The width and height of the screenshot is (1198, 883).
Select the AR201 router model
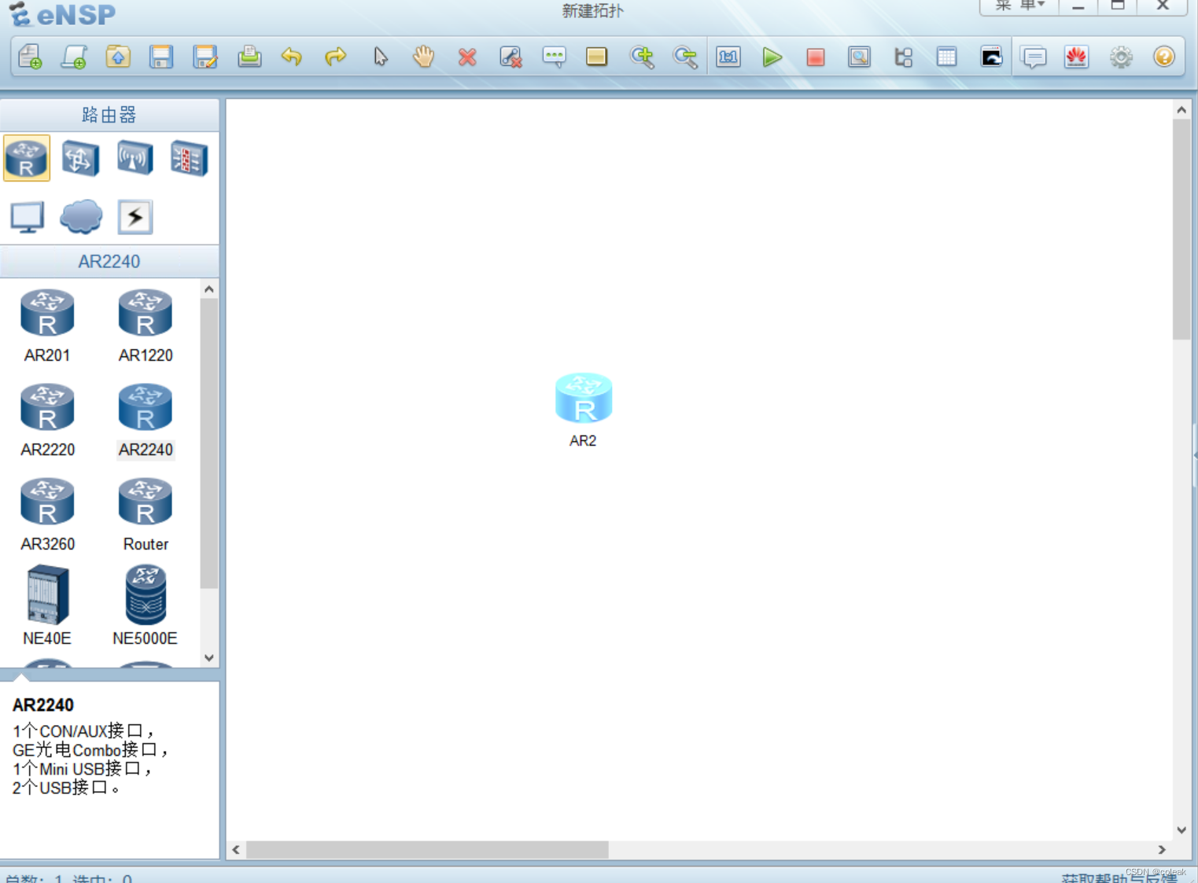coord(47,326)
